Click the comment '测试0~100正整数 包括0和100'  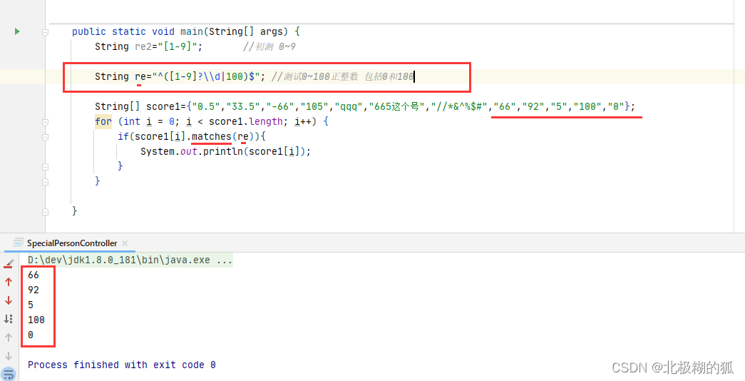pos(343,76)
